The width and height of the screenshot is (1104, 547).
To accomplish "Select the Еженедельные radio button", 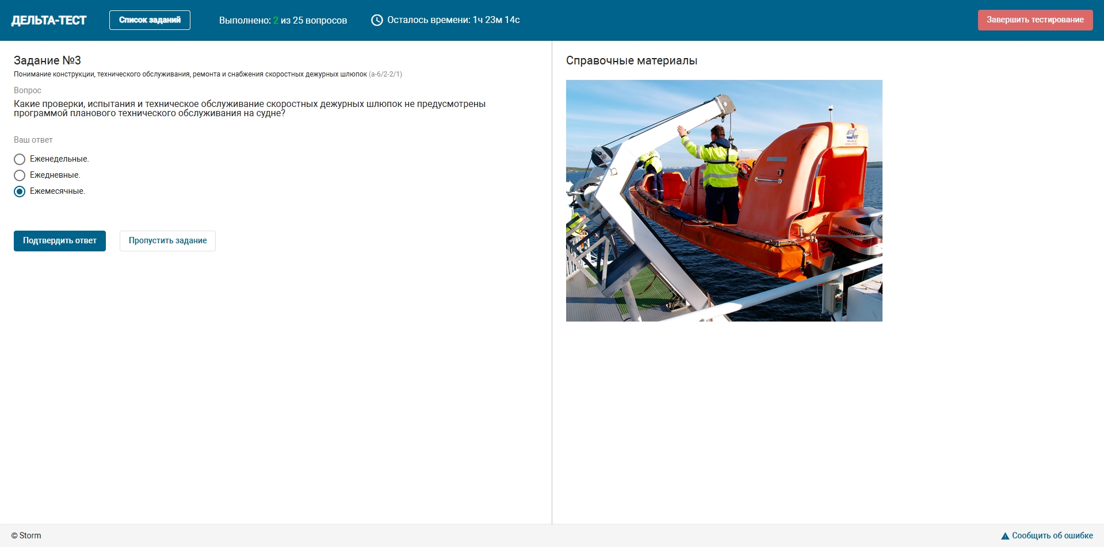I will pyautogui.click(x=20, y=159).
